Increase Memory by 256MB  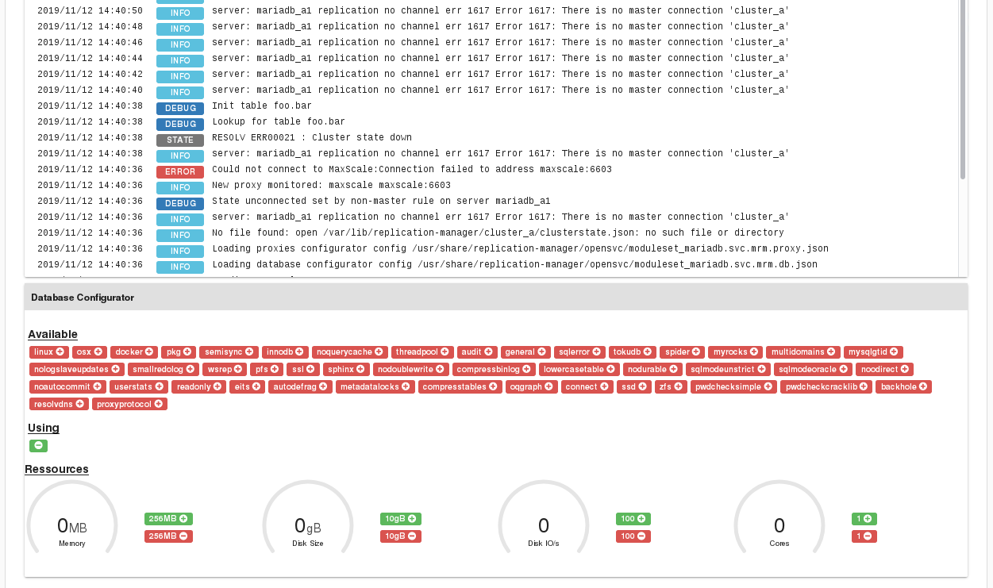point(167,518)
